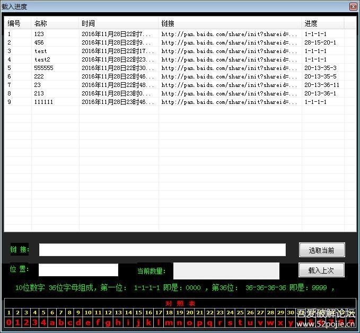The width and height of the screenshot is (360, 333).
Task: Select the last row named 111111
Action: click(x=43, y=102)
